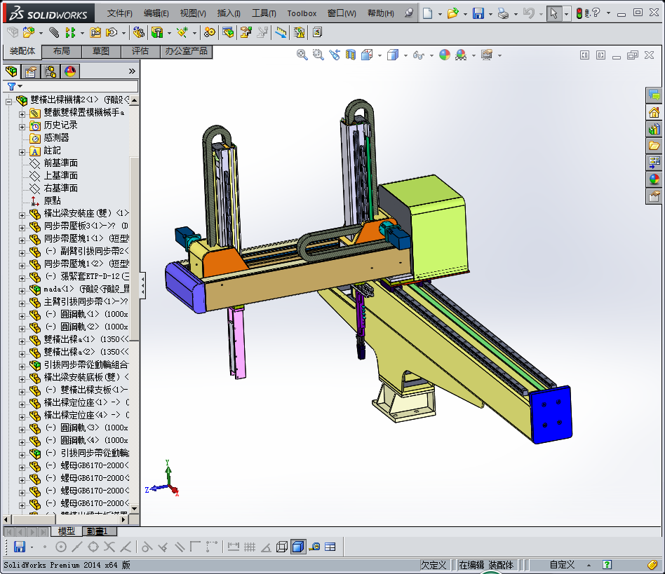Click the View Settings monitor icon

tap(487, 55)
